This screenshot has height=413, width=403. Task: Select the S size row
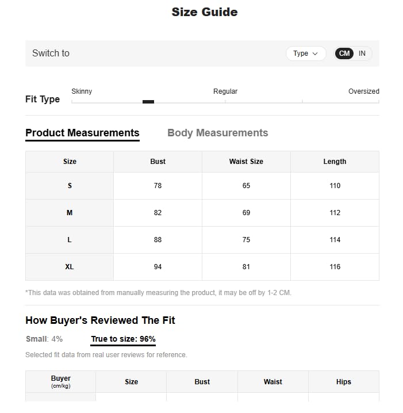pyautogui.click(x=70, y=186)
